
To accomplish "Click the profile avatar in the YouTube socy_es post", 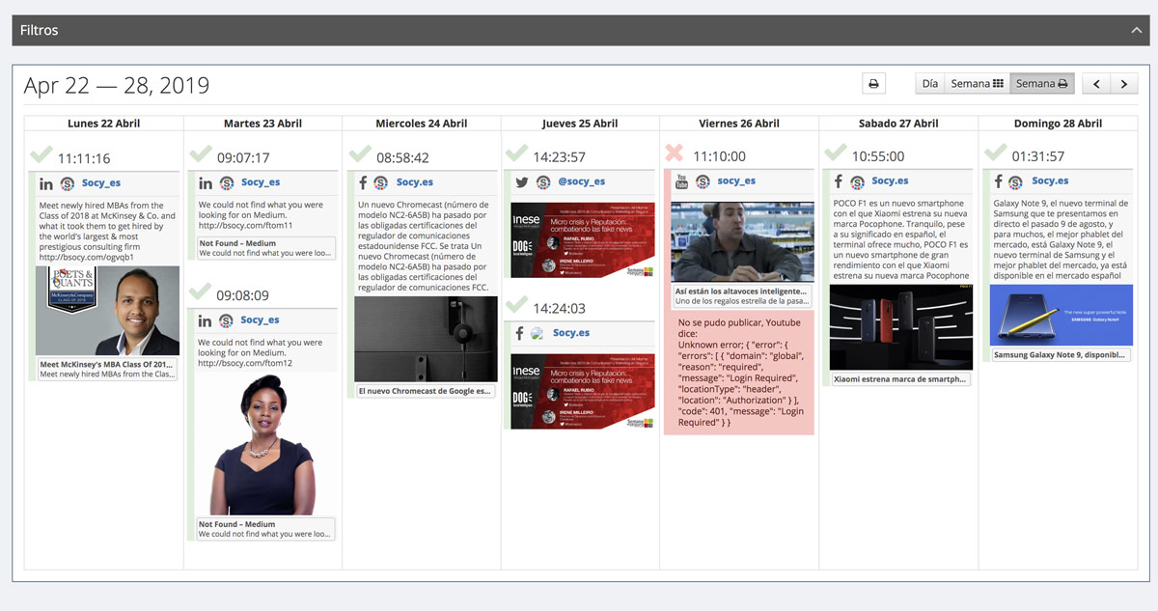I will (x=703, y=181).
